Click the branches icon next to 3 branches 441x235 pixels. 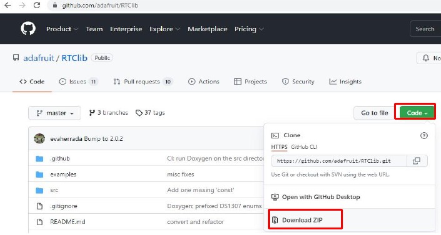(92, 113)
